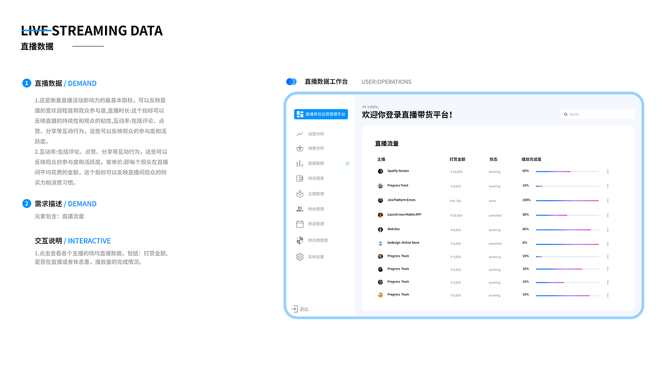Viewport: 659px width, 371px height.
Task: Click the 100% progress bar of Jira Platform Errors
Action: point(566,201)
